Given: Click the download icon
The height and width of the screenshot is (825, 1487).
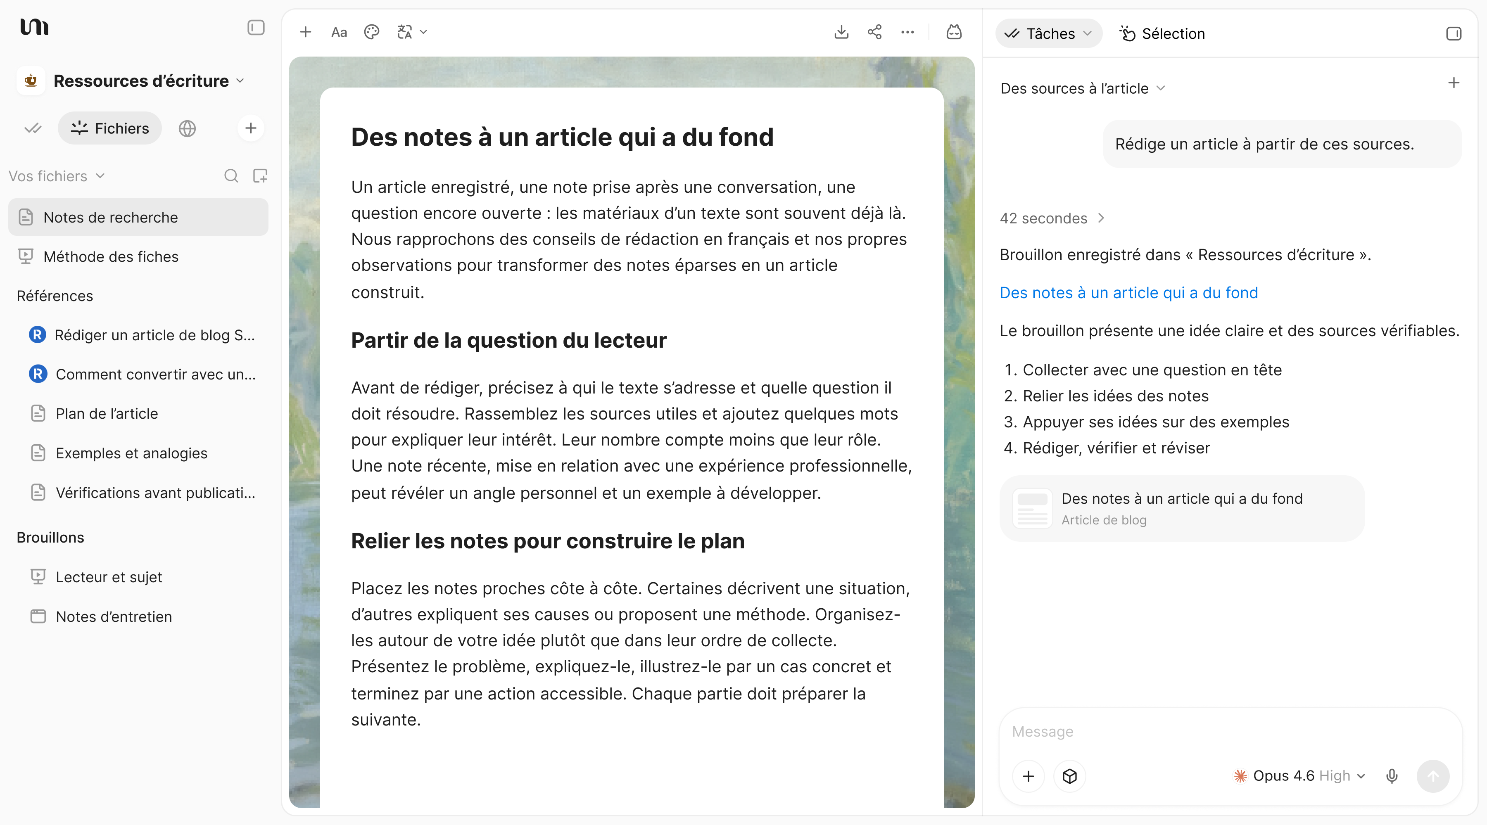Looking at the screenshot, I should coord(842,32).
